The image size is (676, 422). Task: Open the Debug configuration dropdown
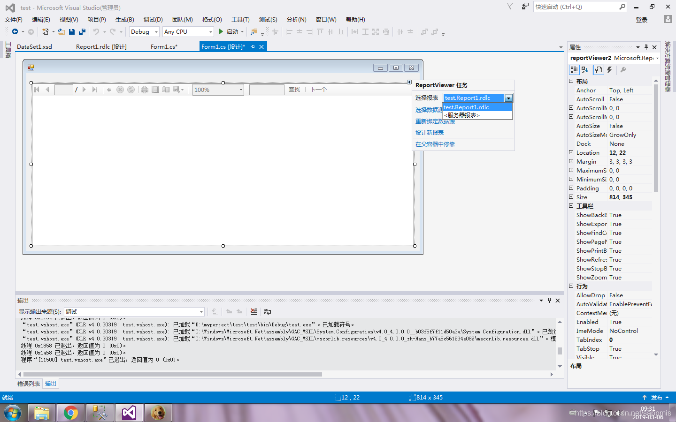click(145, 32)
